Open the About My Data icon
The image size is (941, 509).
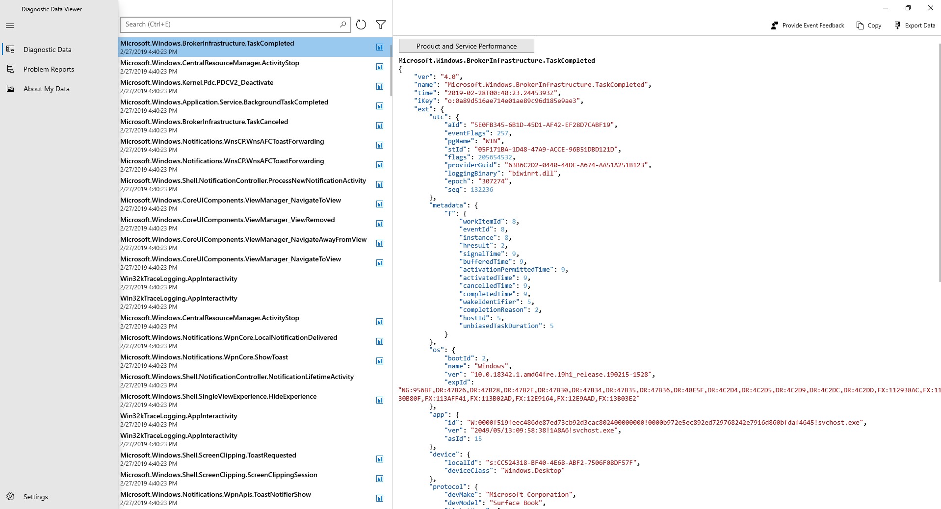coord(10,88)
